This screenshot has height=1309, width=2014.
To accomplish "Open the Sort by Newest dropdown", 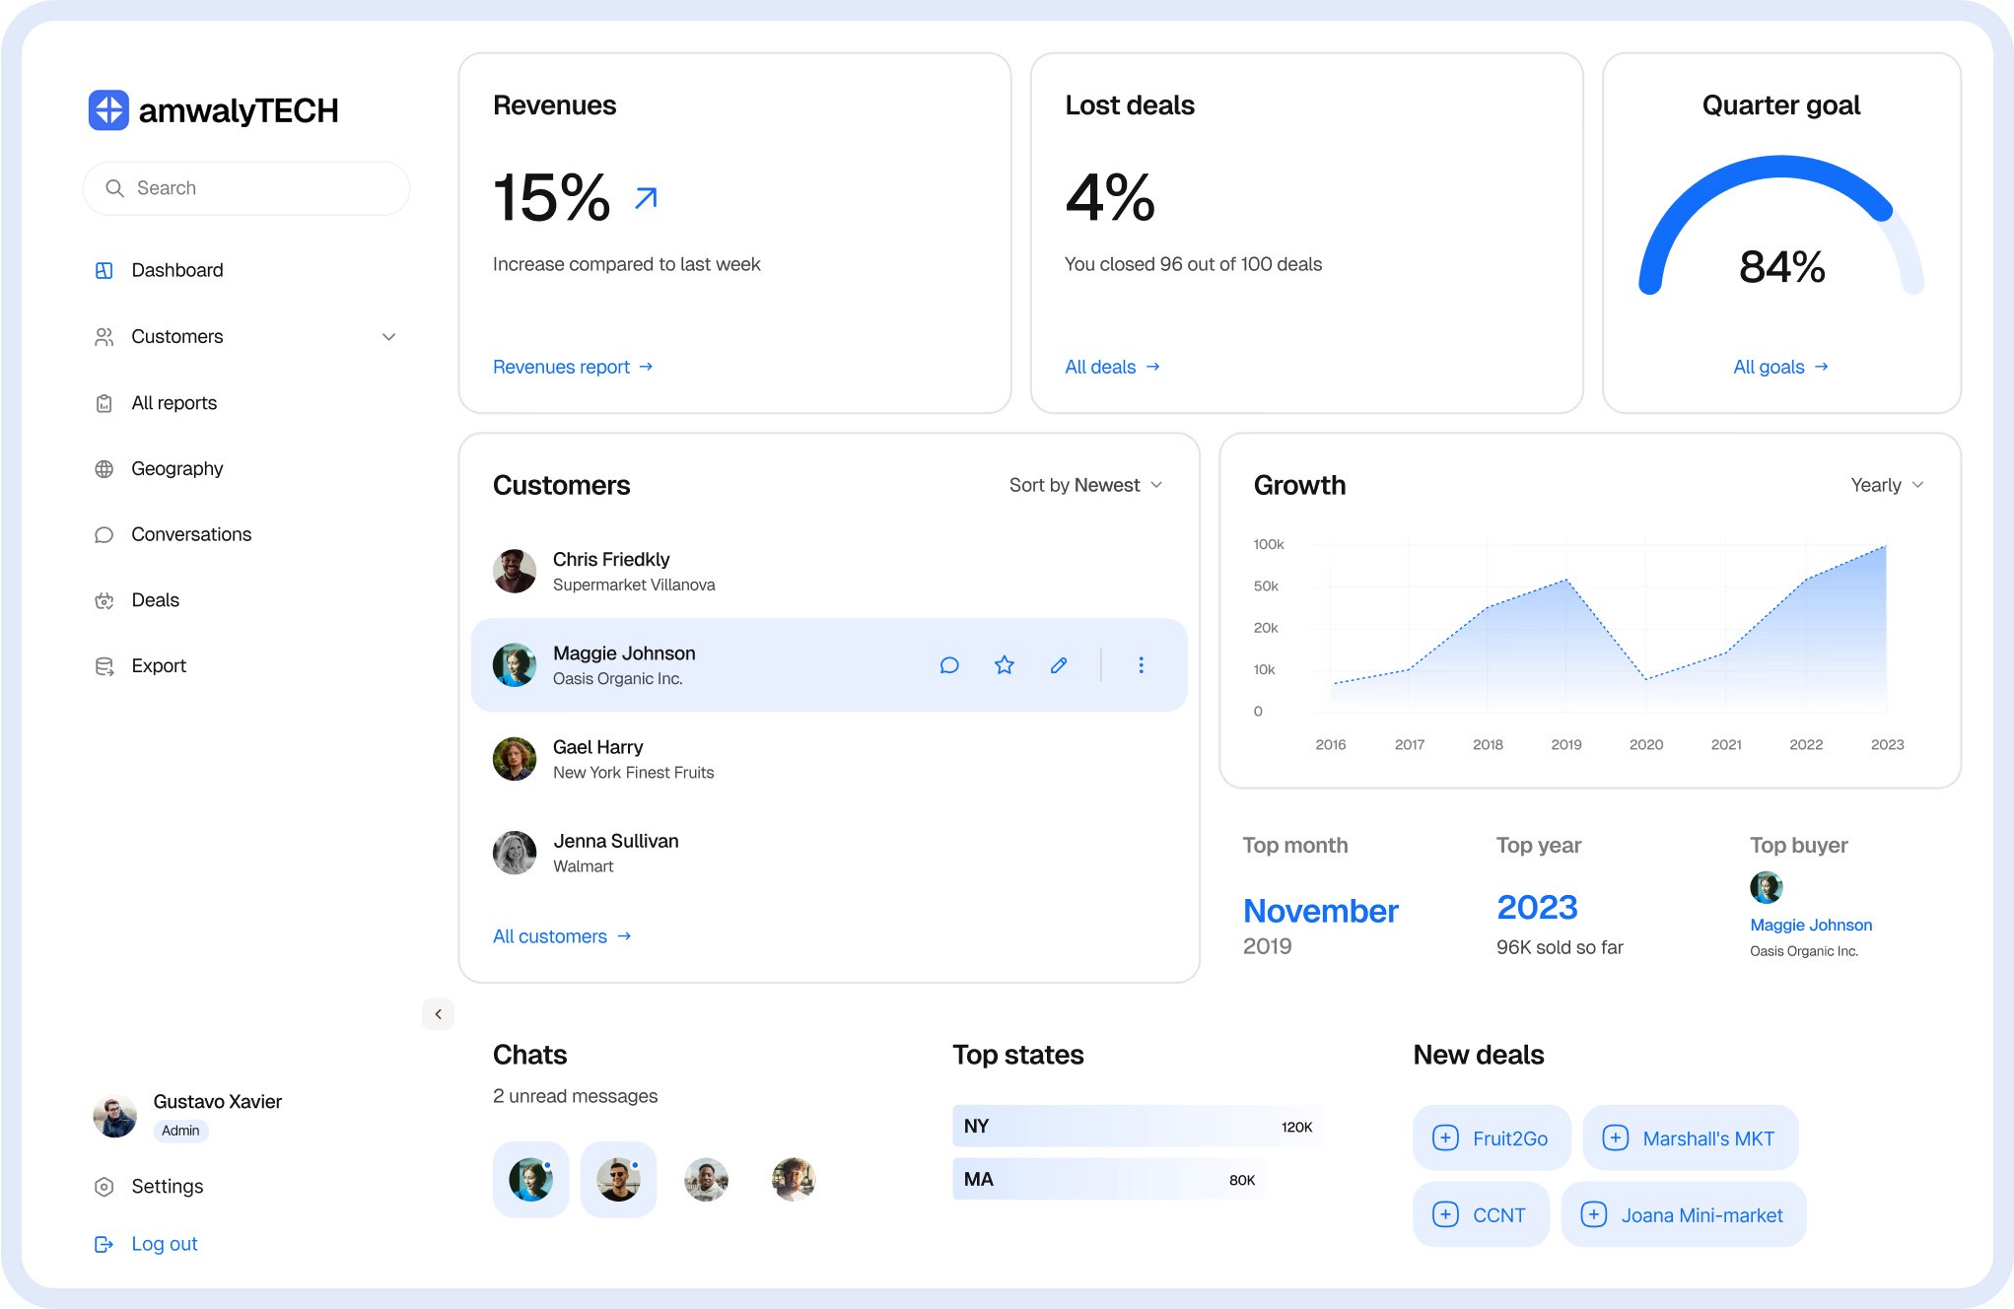I will coord(1084,485).
